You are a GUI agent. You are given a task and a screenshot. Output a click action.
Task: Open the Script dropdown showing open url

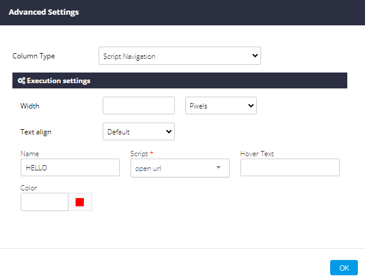tap(180, 168)
